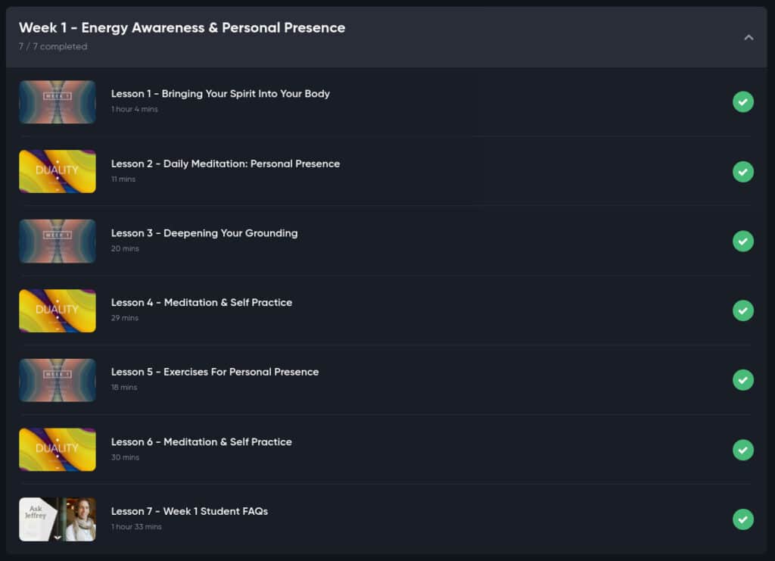Toggle Lesson 3 completed checkmark
Image resolution: width=775 pixels, height=561 pixels.
743,242
